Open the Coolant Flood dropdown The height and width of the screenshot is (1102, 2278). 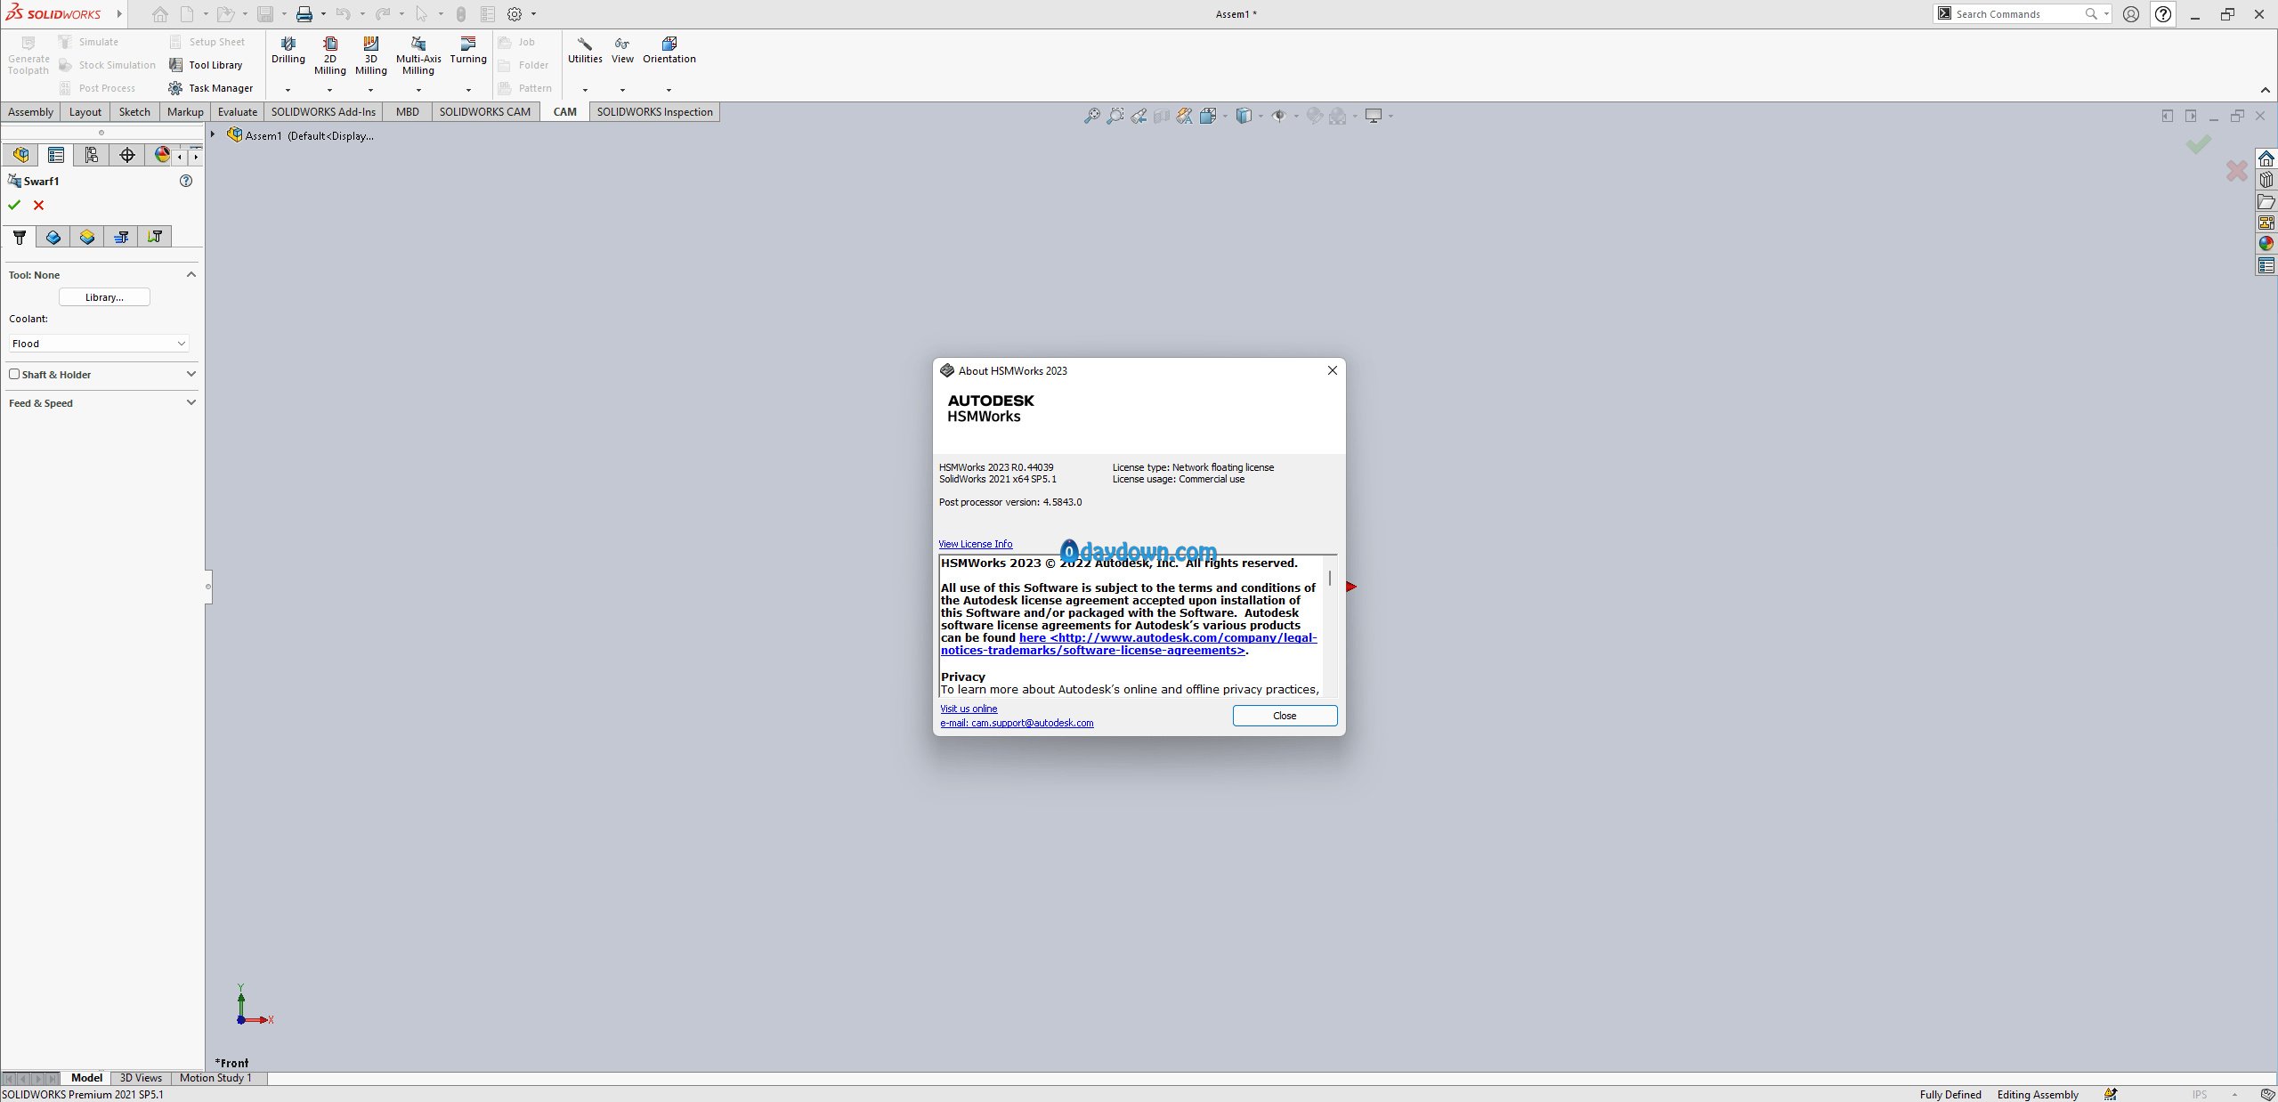100,344
